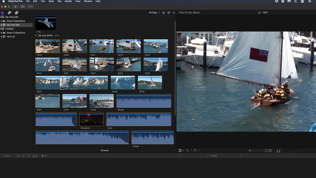Click the Dropbox menu bar icon
Viewport: 316px width, 178px height.
pyautogui.click(x=276, y=1)
